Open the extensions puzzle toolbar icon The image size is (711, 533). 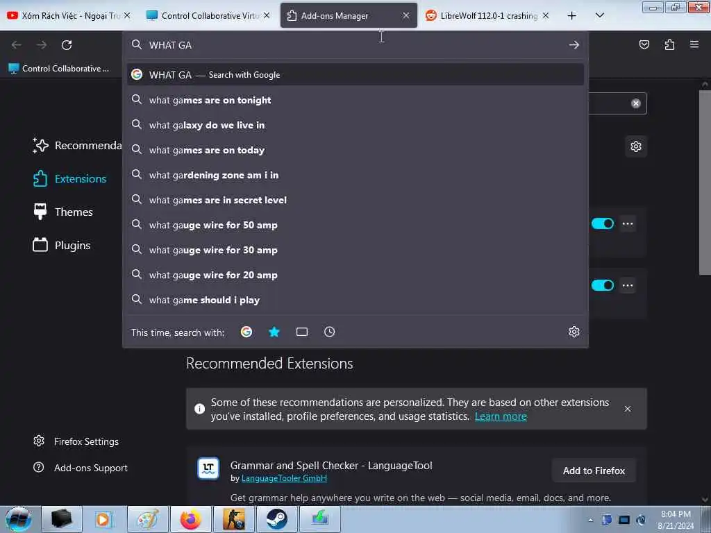[x=669, y=44]
